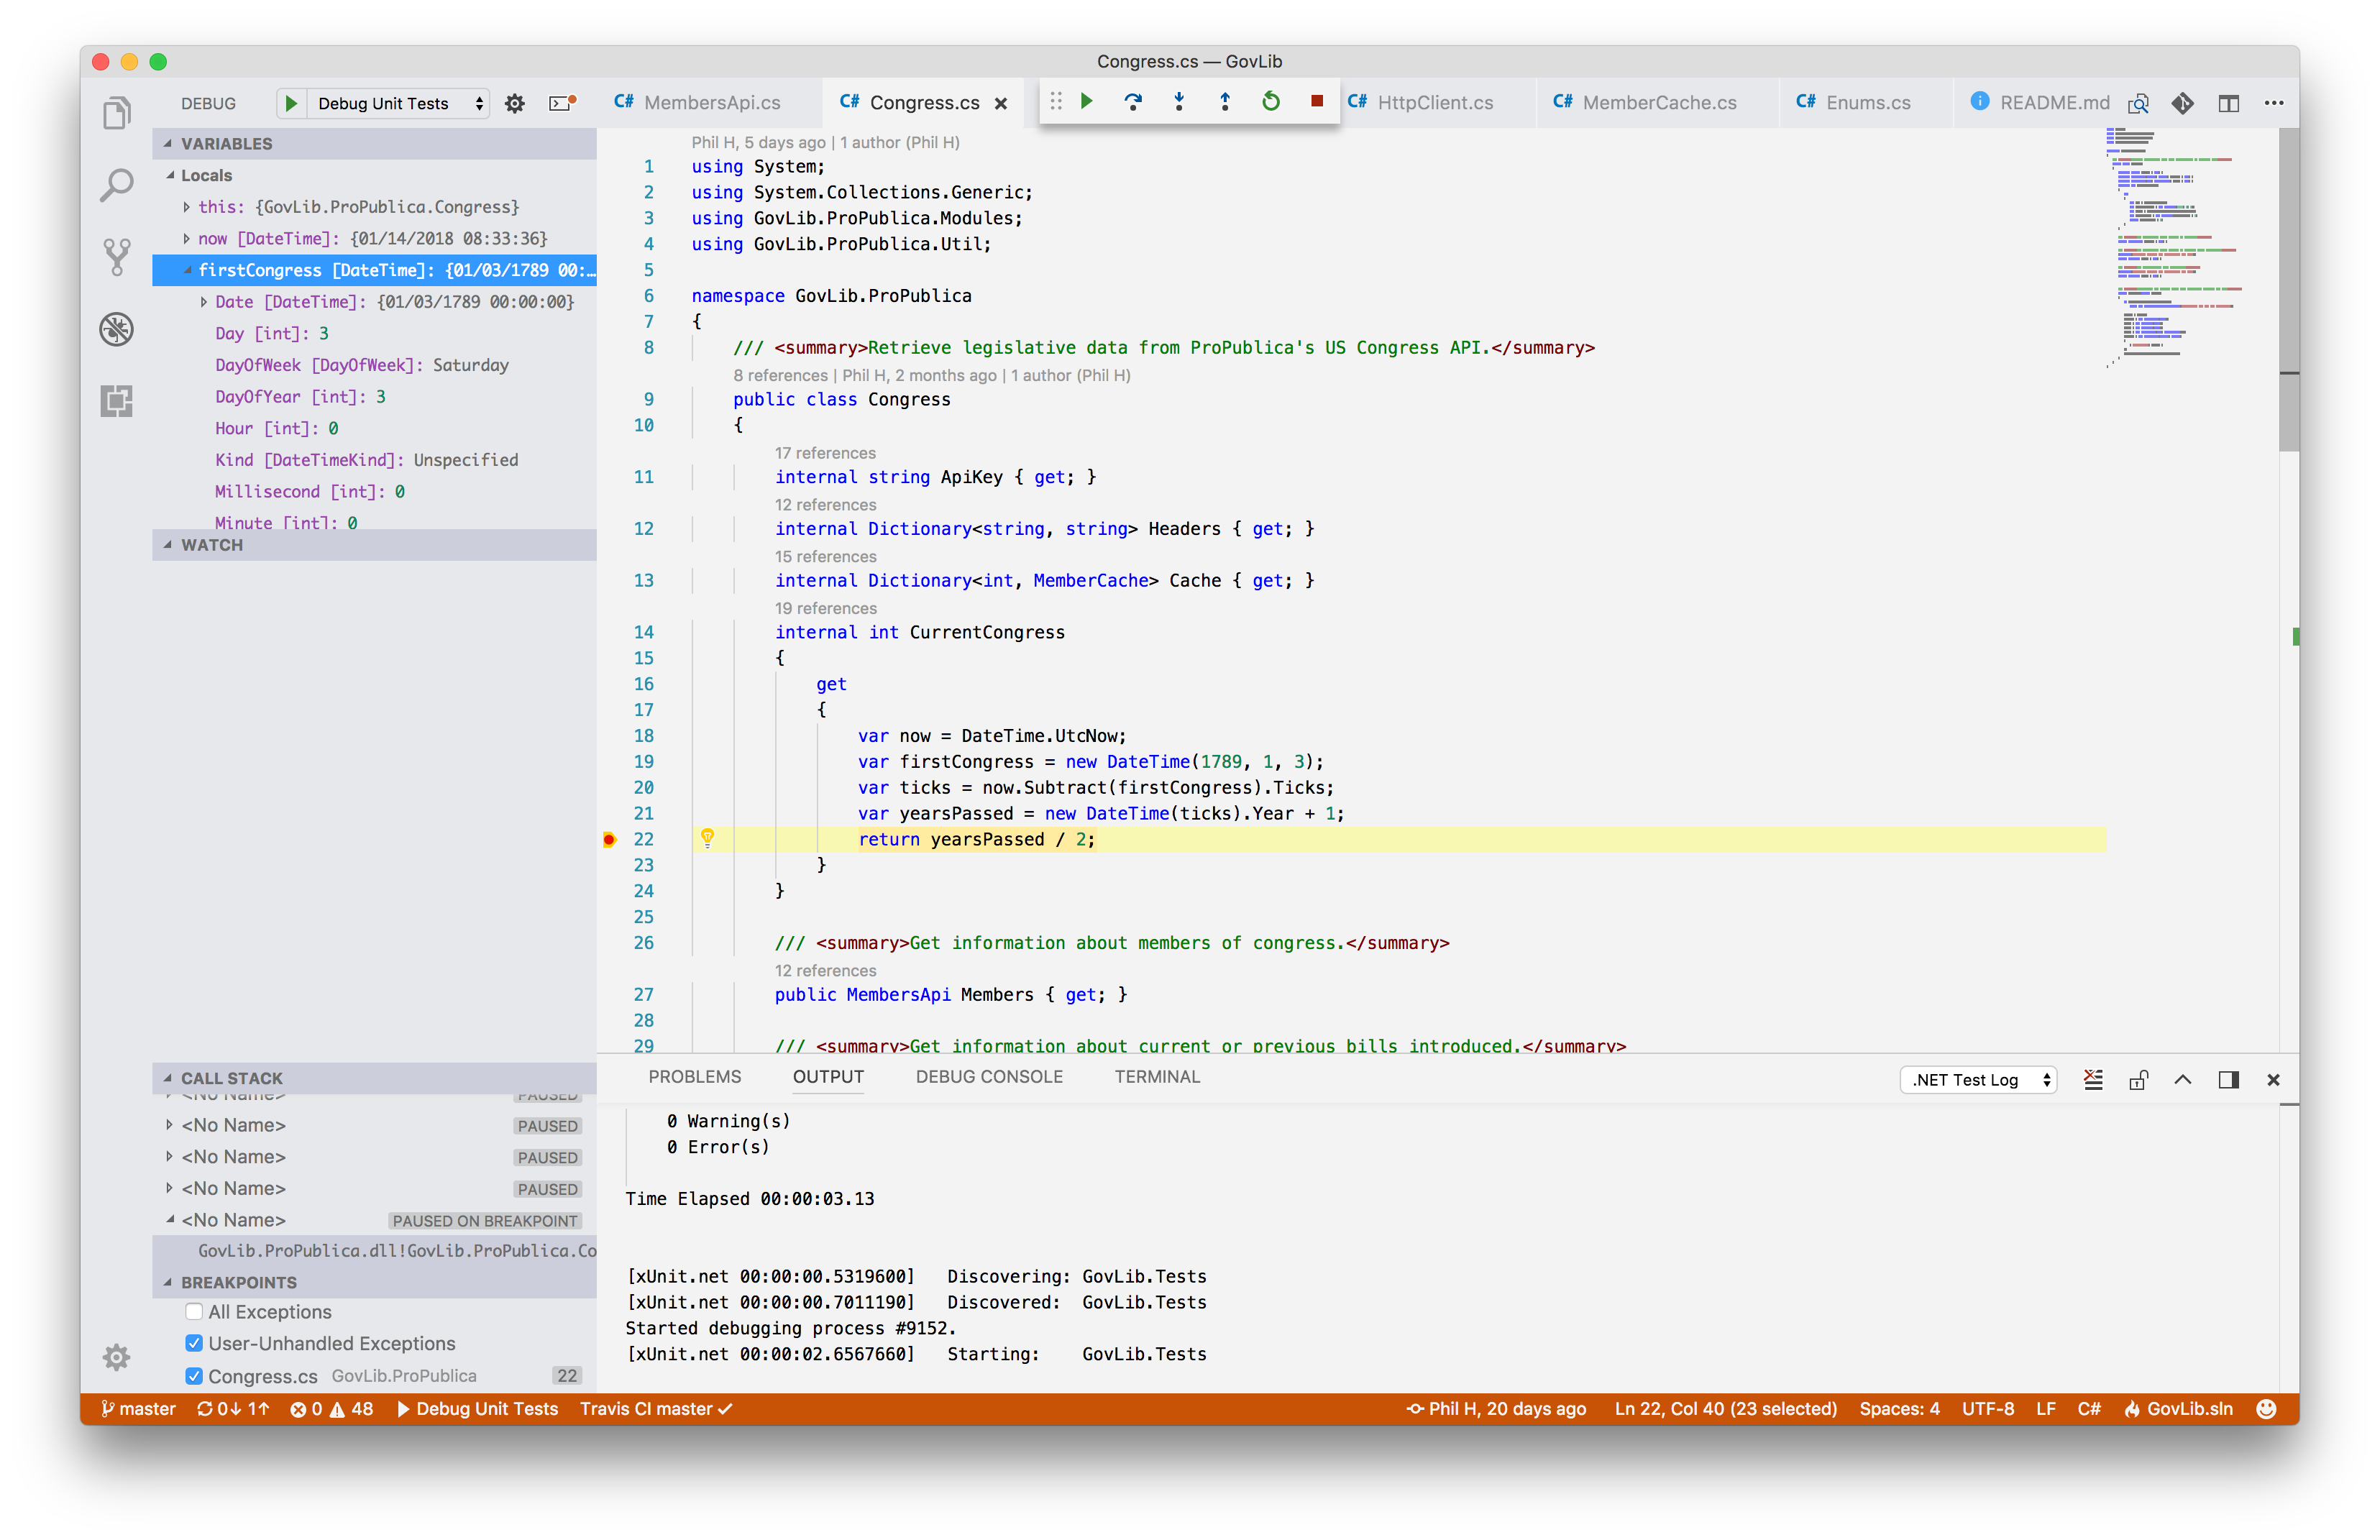Continue debugging with the green play button
Viewport: 2380px width, 1540px height.
(1087, 102)
